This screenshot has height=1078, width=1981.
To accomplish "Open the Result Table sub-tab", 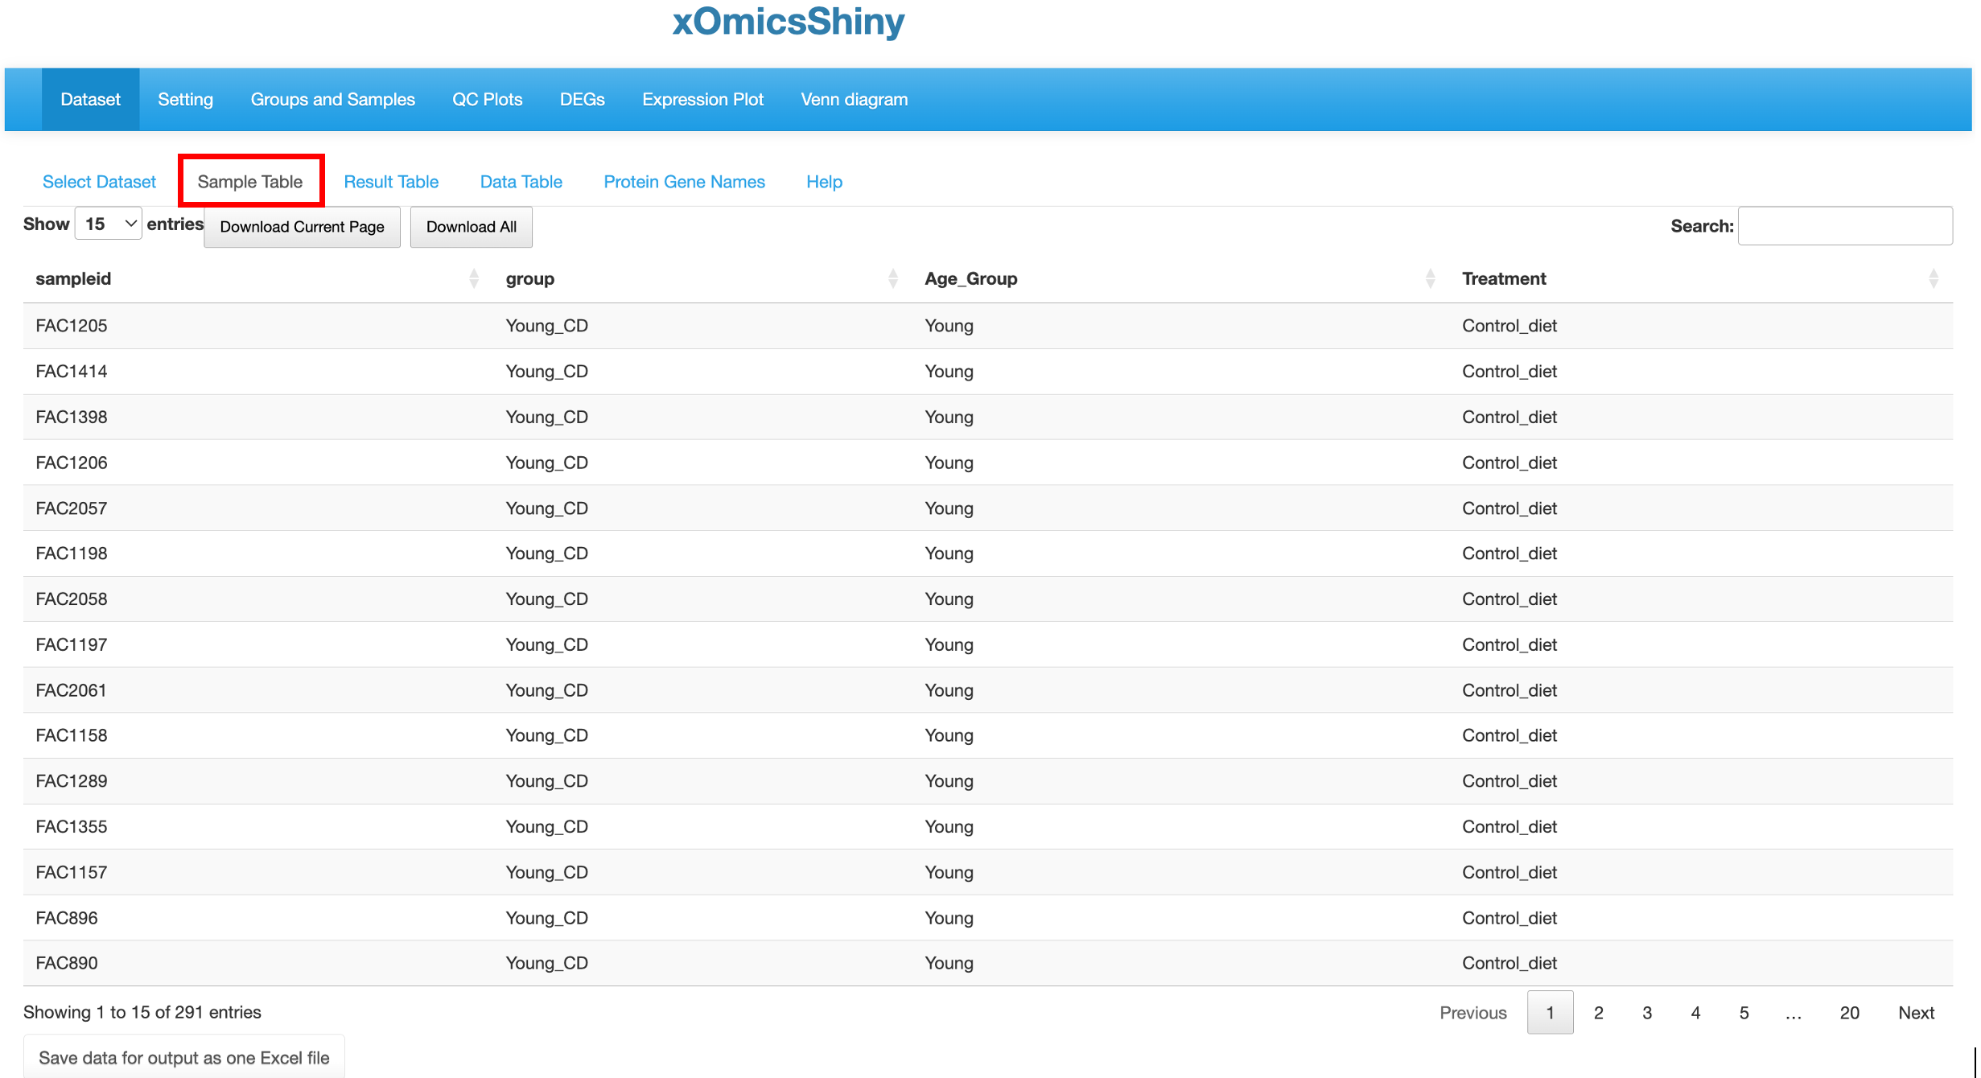I will coord(391,182).
